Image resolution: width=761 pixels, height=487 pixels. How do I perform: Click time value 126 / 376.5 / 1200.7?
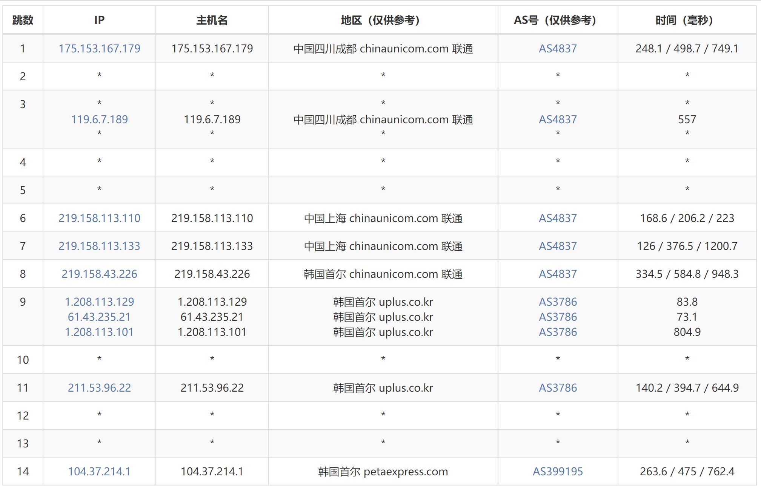coord(687,246)
